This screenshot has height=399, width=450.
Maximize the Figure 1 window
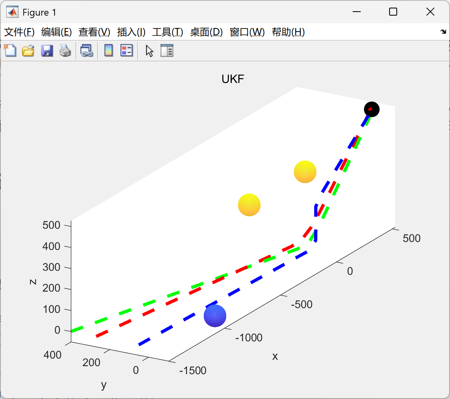tap(393, 12)
